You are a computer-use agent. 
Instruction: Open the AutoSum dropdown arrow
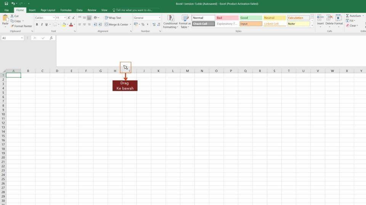click(x=363, y=16)
